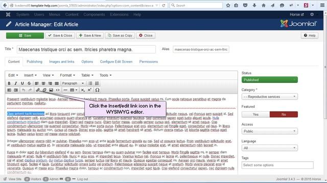The height and width of the screenshot is (183, 327).
Task: Toggle Bold formatting in the editor
Action: pos(9,83)
